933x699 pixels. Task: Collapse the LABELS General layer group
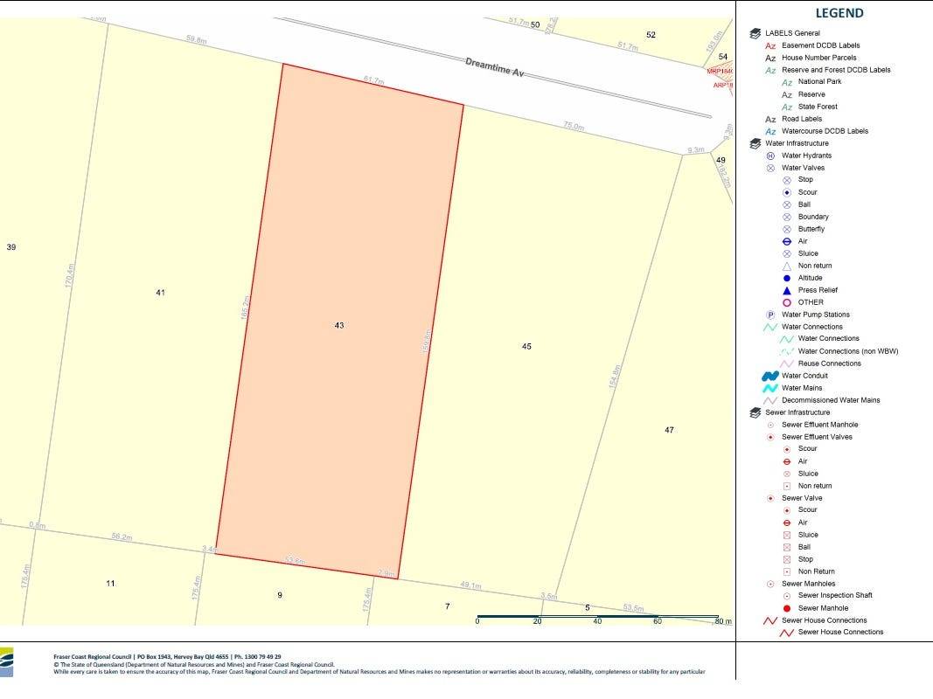click(x=755, y=33)
